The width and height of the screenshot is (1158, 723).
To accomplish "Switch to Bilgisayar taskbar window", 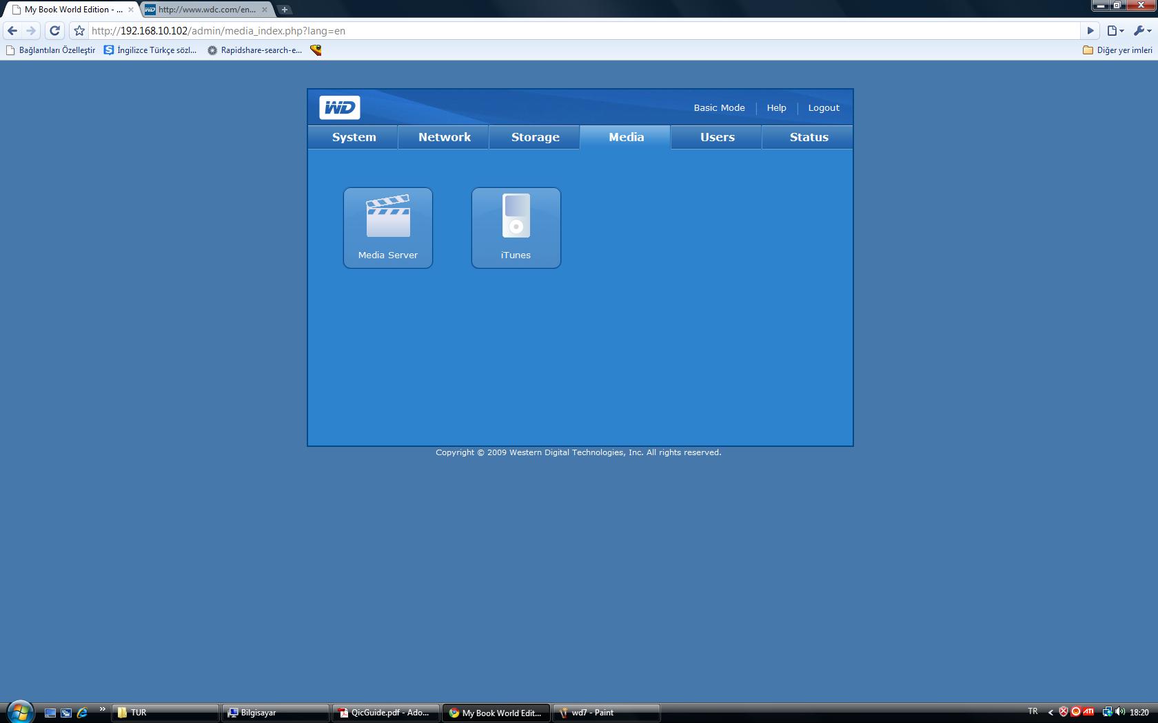I will pyautogui.click(x=275, y=713).
